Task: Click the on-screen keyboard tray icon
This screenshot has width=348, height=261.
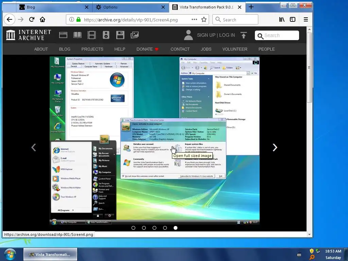Action: click(299, 255)
